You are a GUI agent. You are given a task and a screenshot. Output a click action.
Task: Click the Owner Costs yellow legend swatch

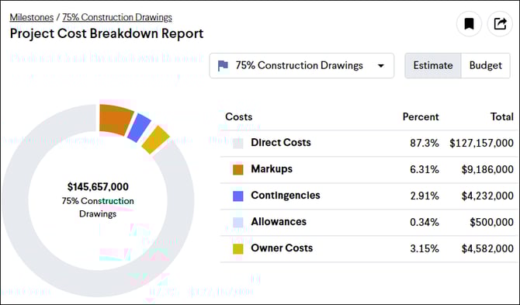[x=237, y=248]
